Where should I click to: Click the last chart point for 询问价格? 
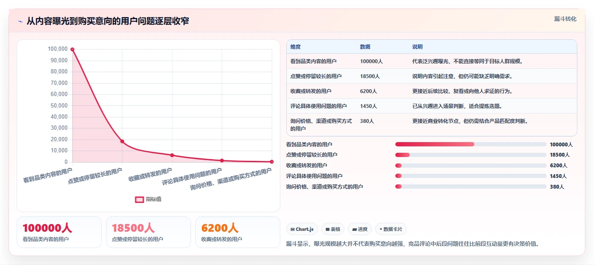(x=272, y=162)
